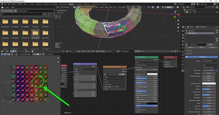Image resolution: width=219 pixels, height=115 pixels.
Task: Expand Torus item in outliner
Action: 185,12
